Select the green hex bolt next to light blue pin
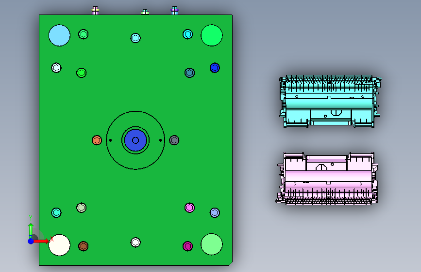This screenshot has width=421, height=272. point(83,34)
